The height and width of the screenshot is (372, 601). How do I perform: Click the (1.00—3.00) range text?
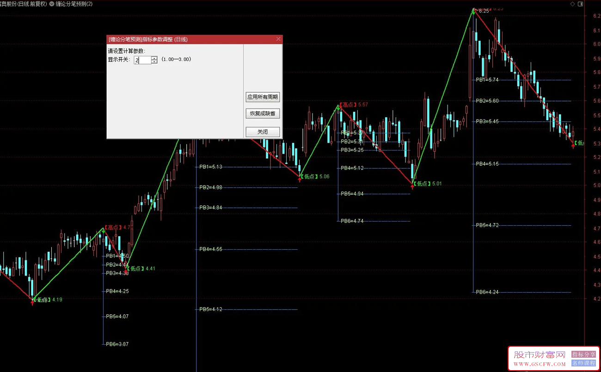(x=176, y=60)
